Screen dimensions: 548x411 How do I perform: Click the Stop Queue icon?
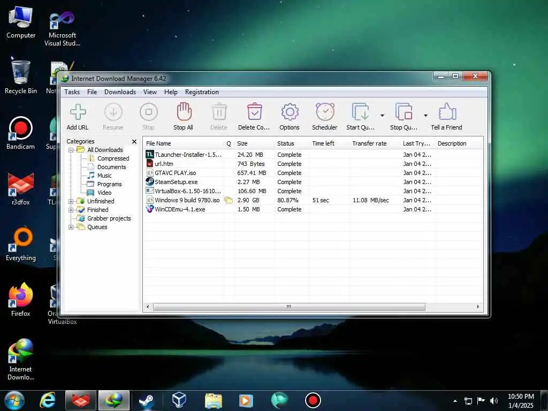point(404,112)
